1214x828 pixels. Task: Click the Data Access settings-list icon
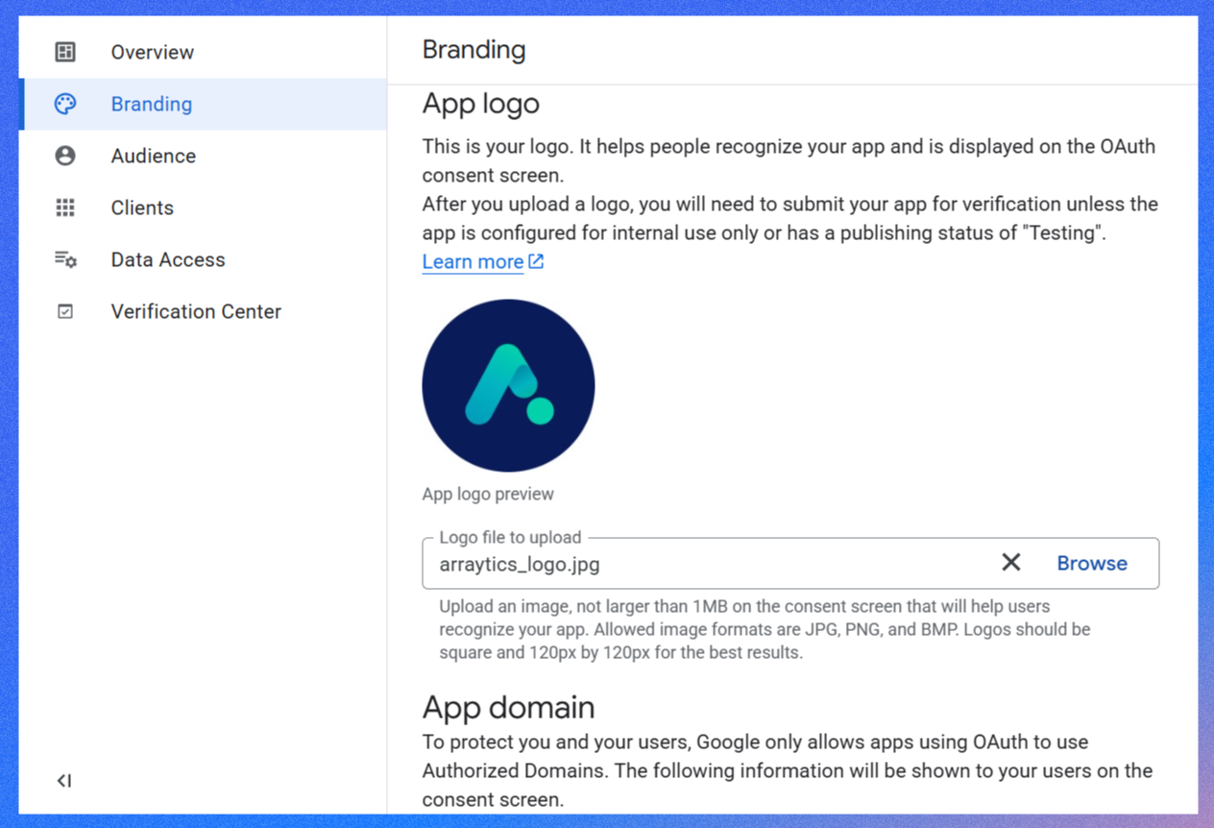coord(65,259)
